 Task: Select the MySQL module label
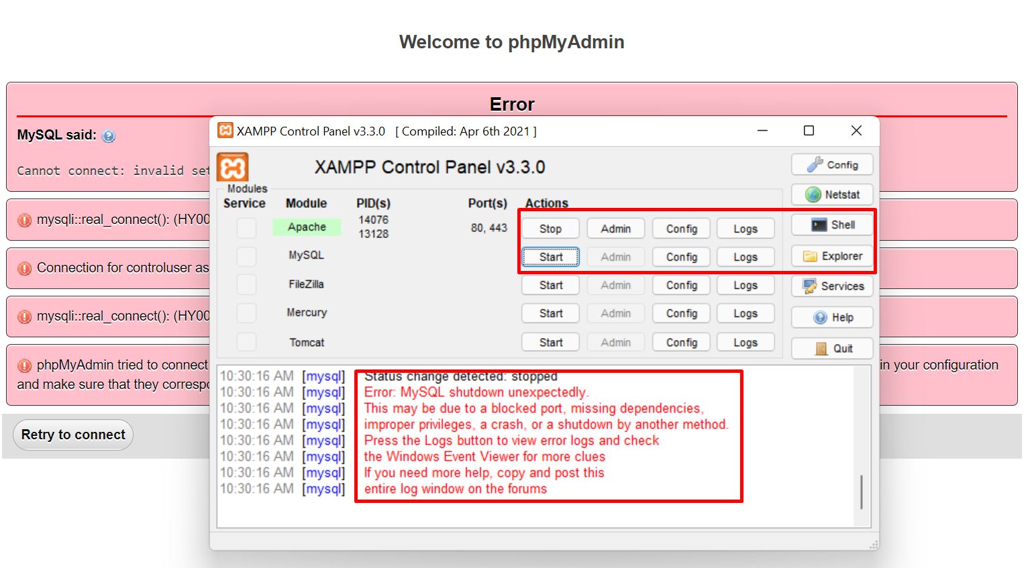pos(307,255)
